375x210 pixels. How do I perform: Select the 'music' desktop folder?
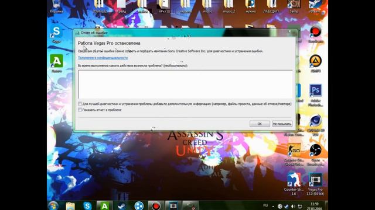(207, 6)
